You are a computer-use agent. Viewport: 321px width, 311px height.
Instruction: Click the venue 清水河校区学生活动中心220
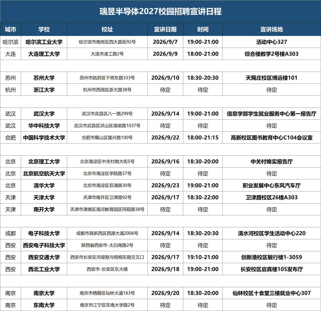(272, 233)
